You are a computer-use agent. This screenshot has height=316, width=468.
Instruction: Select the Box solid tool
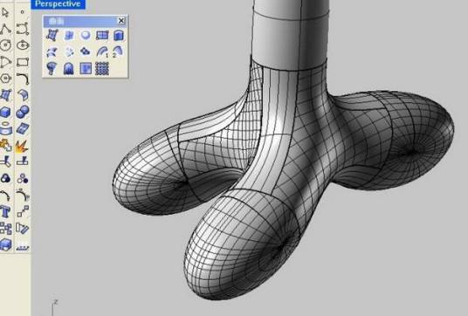5,112
